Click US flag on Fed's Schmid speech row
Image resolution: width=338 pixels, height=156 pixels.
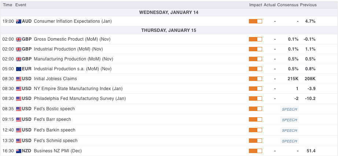19,141
